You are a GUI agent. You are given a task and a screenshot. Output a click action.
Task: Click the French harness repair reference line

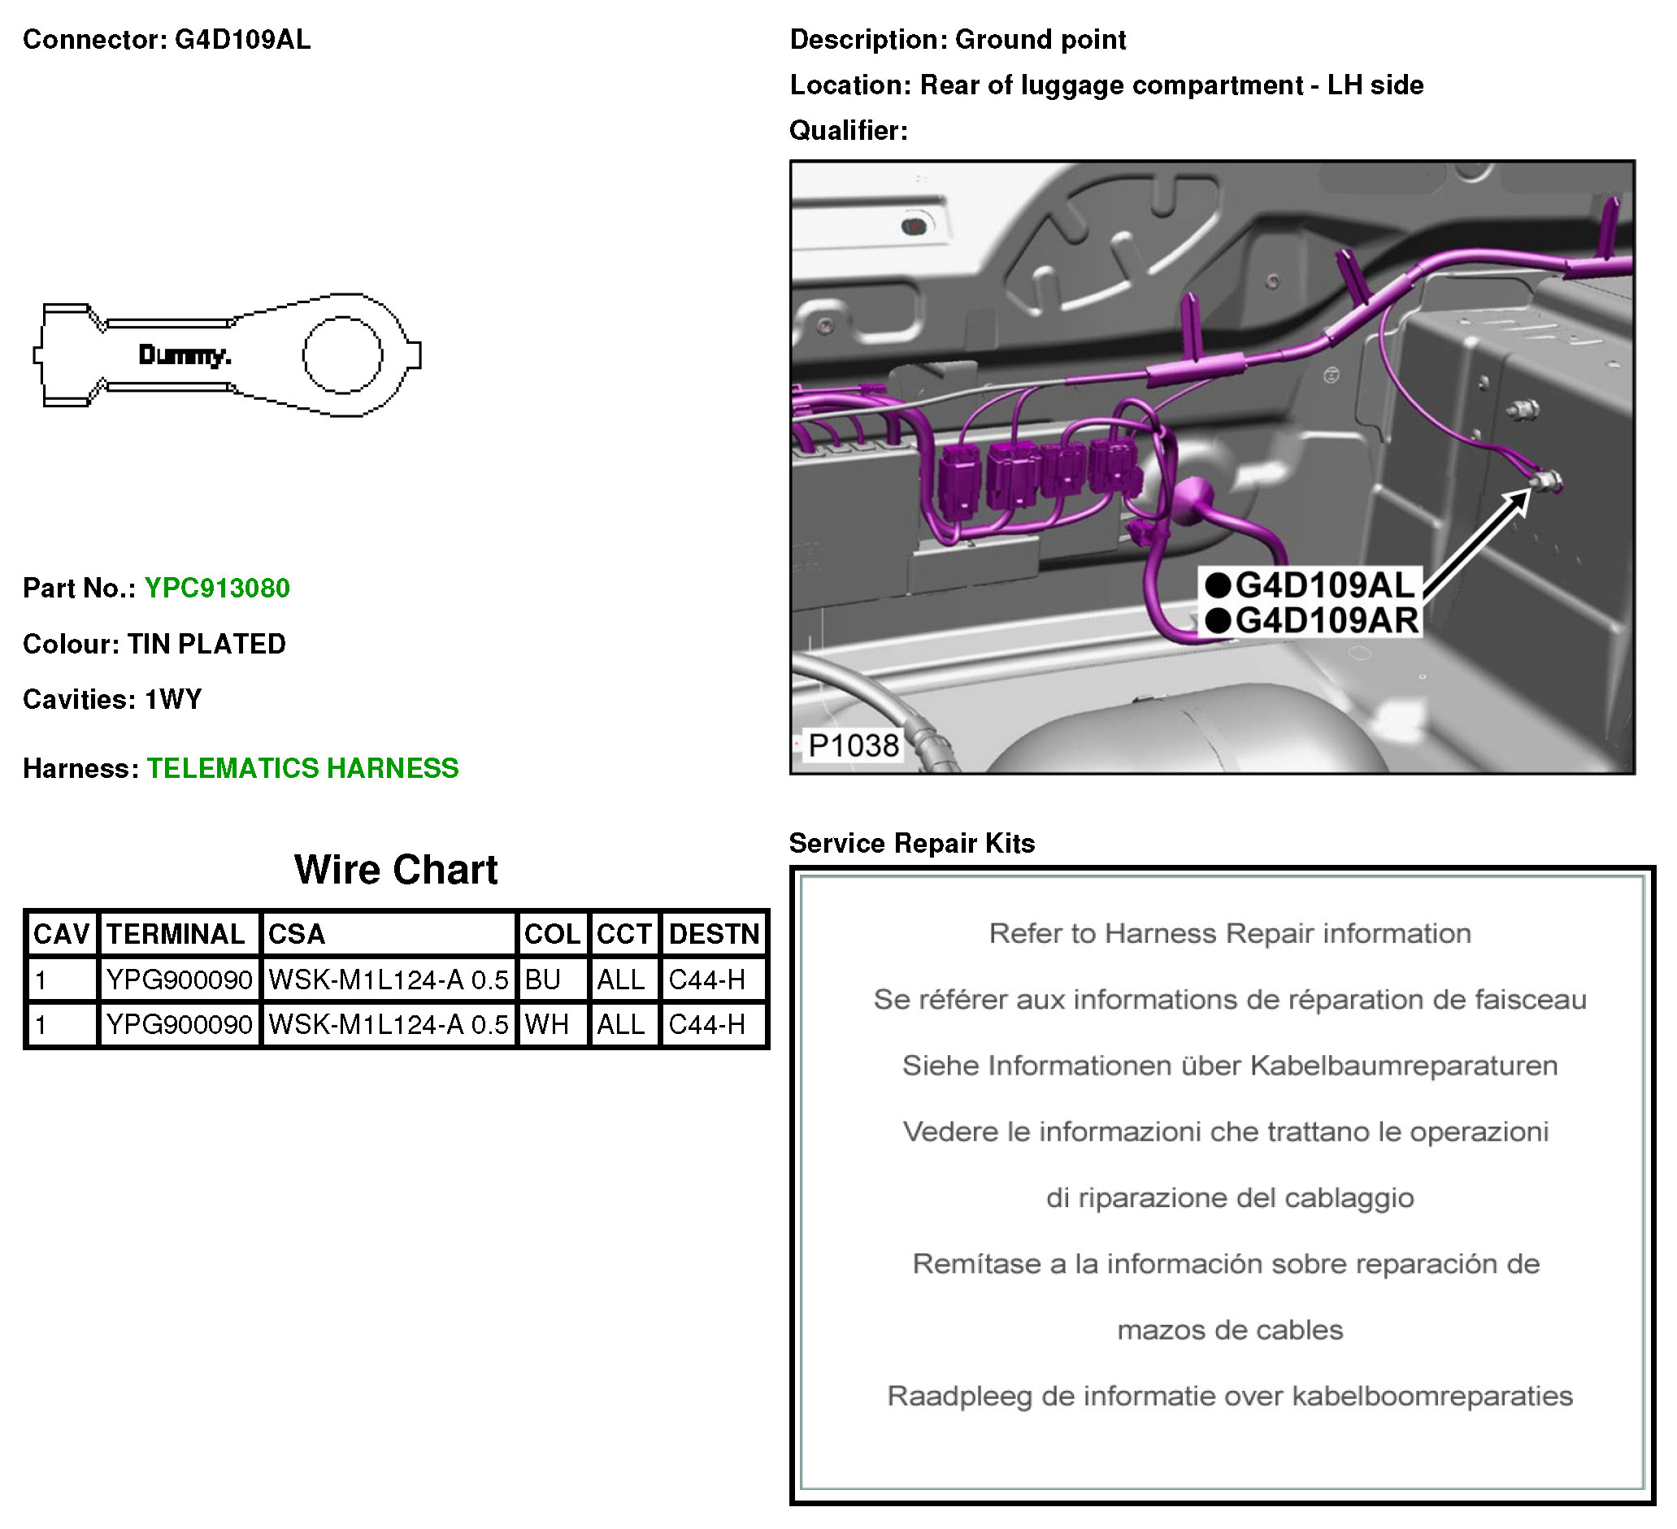pos(1229,999)
